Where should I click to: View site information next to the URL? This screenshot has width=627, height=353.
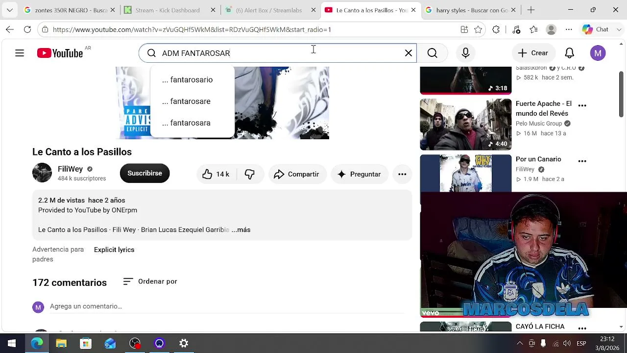[x=45, y=29]
